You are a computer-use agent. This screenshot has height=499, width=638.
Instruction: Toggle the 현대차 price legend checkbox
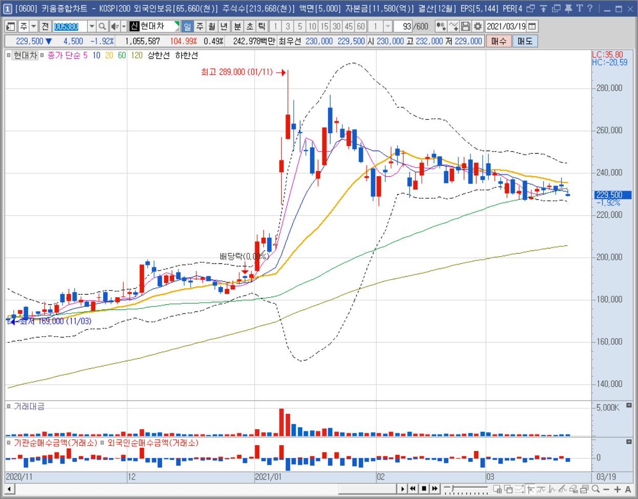pyautogui.click(x=9, y=55)
